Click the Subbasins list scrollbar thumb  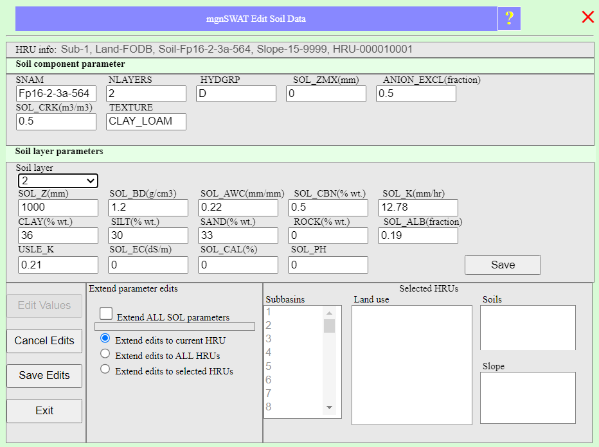click(329, 326)
